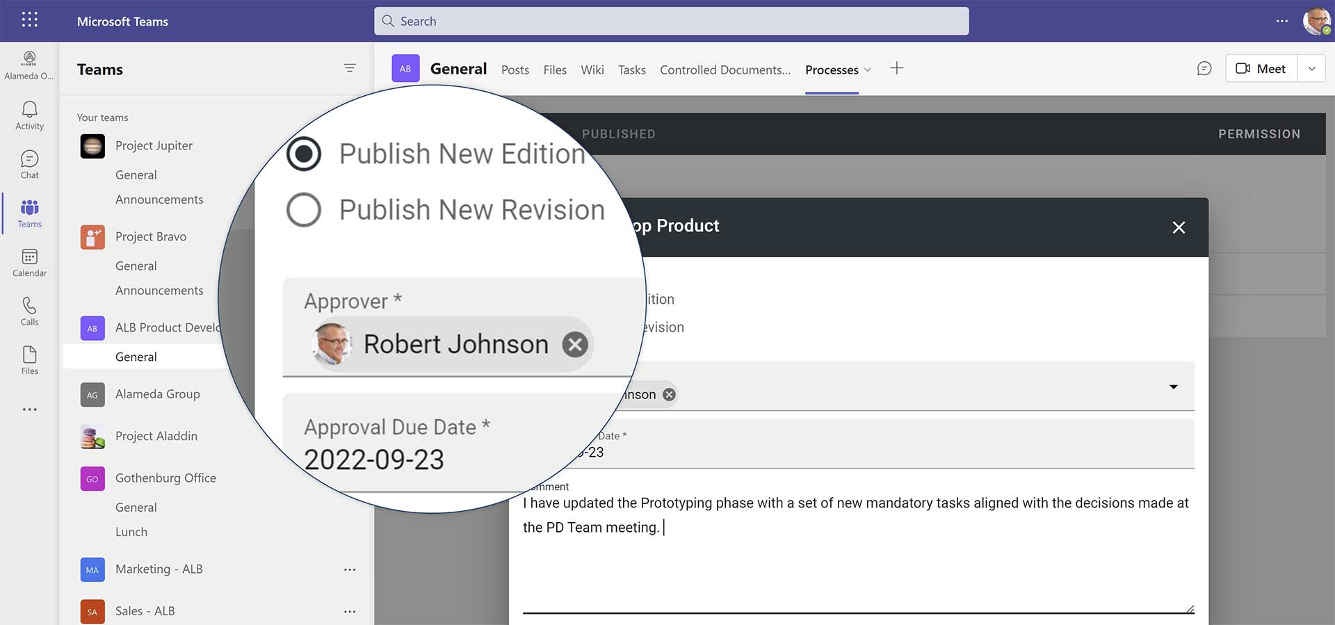Open Sales - ALB team
Image resolution: width=1335 pixels, height=625 pixels.
pyautogui.click(x=145, y=611)
